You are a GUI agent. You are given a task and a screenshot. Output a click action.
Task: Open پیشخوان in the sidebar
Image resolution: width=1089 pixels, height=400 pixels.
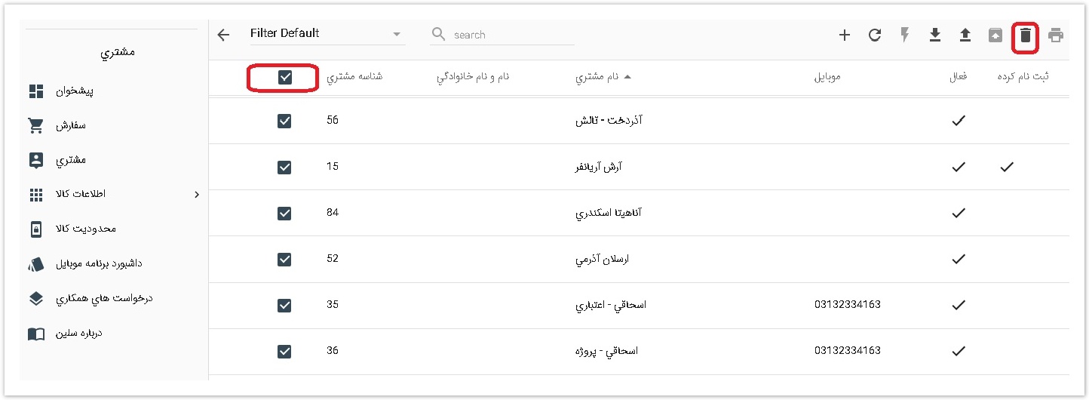tap(76, 91)
